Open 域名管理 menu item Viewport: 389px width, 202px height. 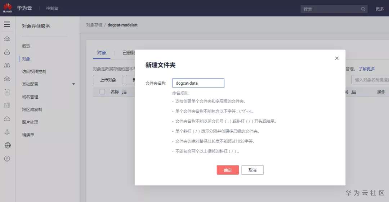[x=30, y=97]
